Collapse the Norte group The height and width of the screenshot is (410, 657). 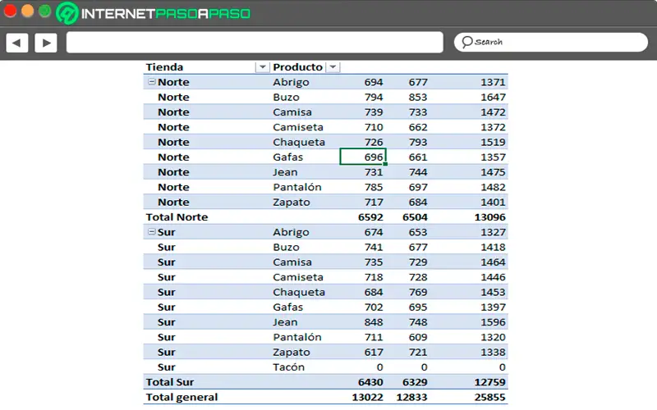point(152,82)
